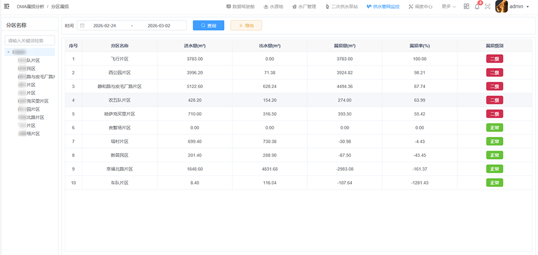
Task: Open the calendar icon in date field
Action: [x=82, y=25]
